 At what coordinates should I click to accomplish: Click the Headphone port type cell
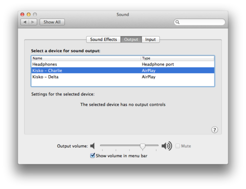pyautogui.click(x=158, y=64)
